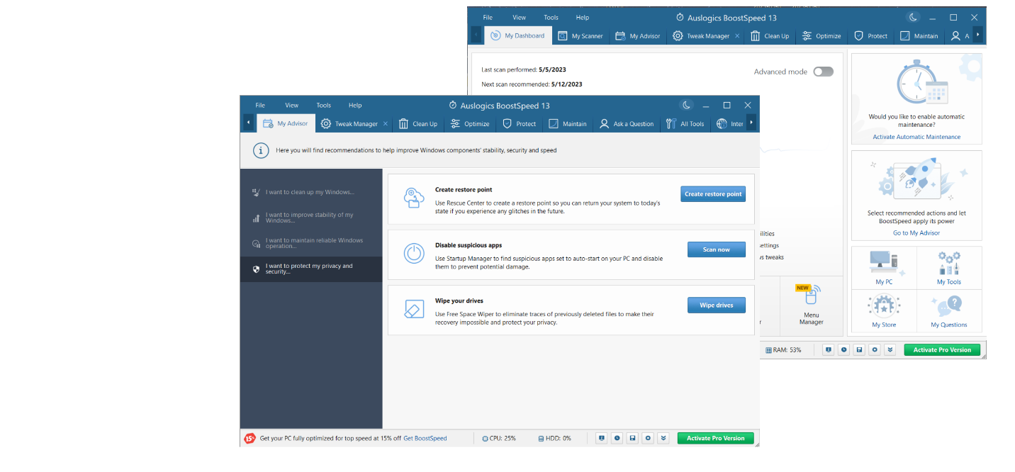Click the settings gear icon in back window status bar
Image resolution: width=1015 pixels, height=472 pixels.
click(875, 350)
